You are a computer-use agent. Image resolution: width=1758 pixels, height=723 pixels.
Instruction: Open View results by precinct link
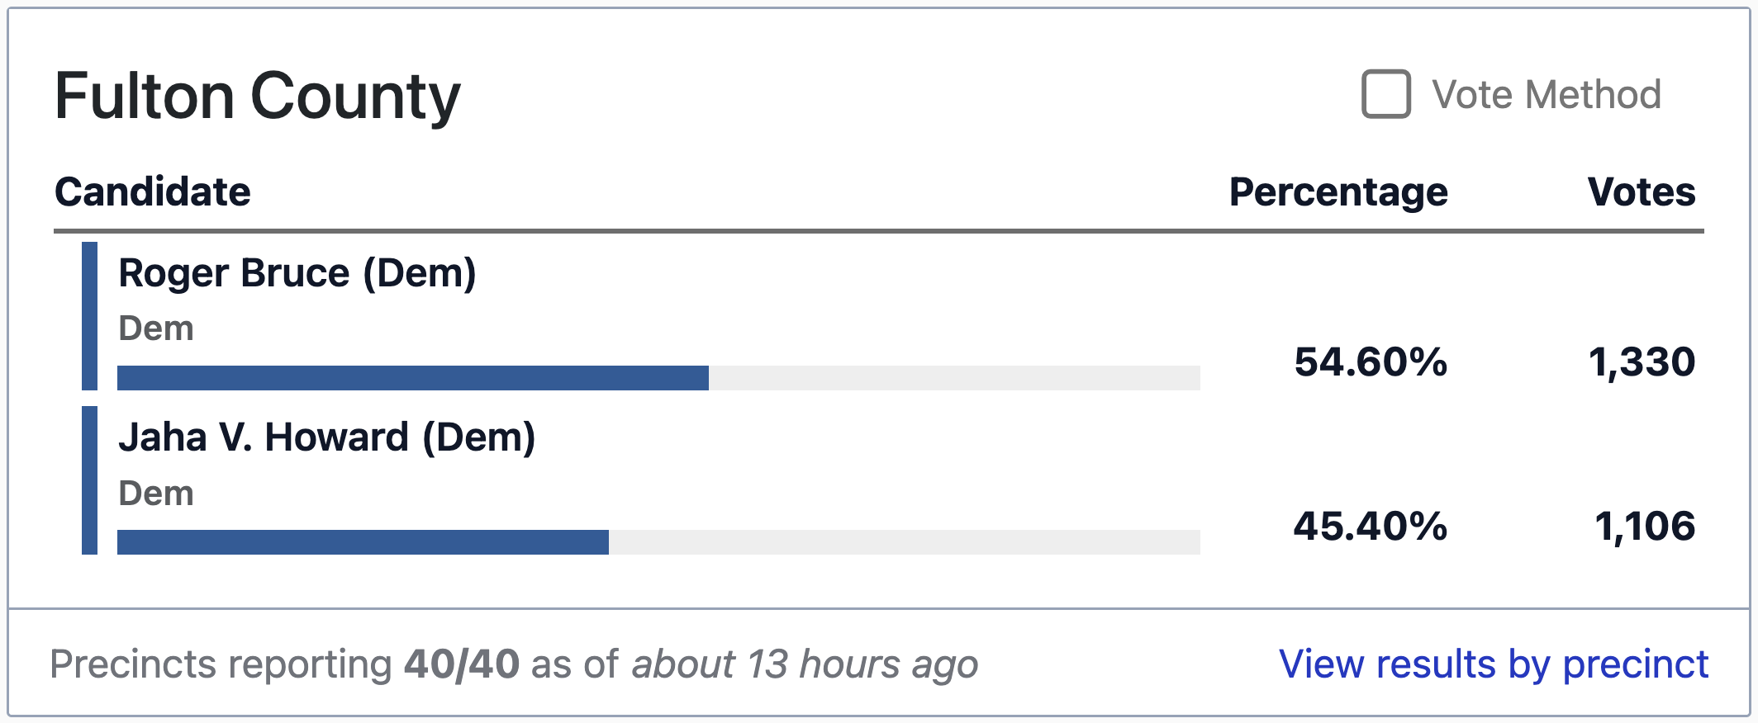(x=1493, y=664)
